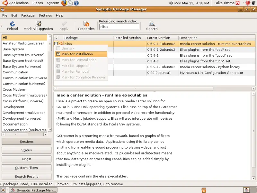Click the package list scroll right arrow
Image resolution: width=257 pixels, height=193 pixels.
coord(253,89)
